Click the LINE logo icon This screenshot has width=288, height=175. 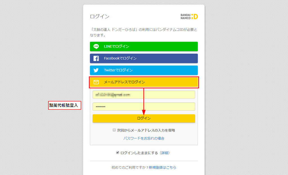click(96, 46)
